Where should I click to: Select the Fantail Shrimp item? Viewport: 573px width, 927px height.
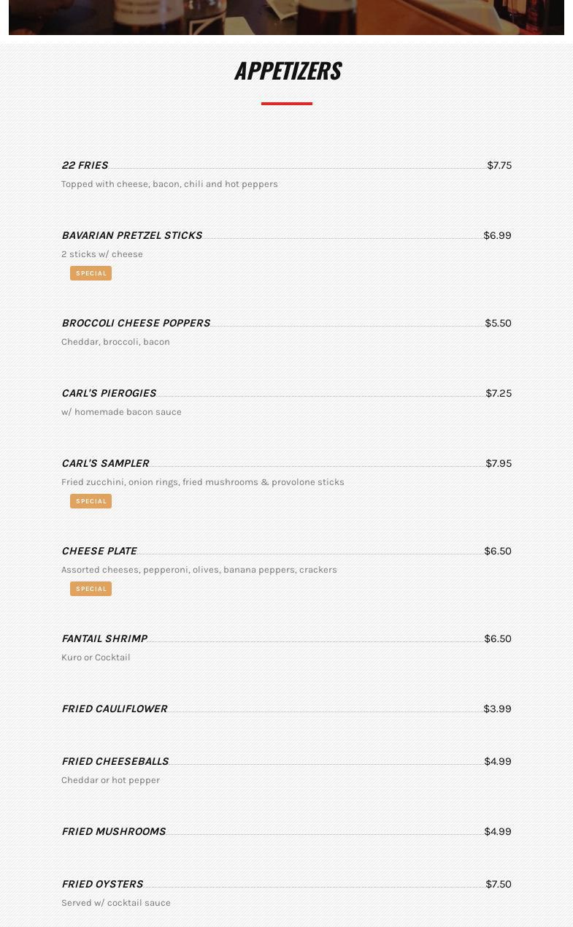coord(104,638)
